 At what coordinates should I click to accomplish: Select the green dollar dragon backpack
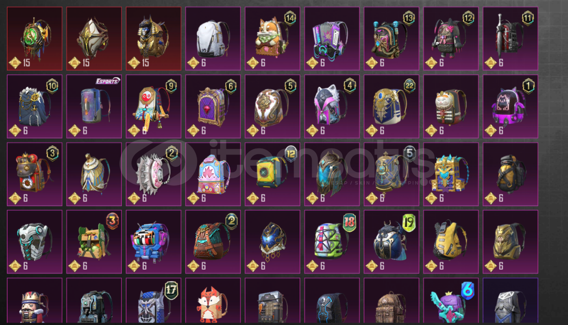coord(35,38)
